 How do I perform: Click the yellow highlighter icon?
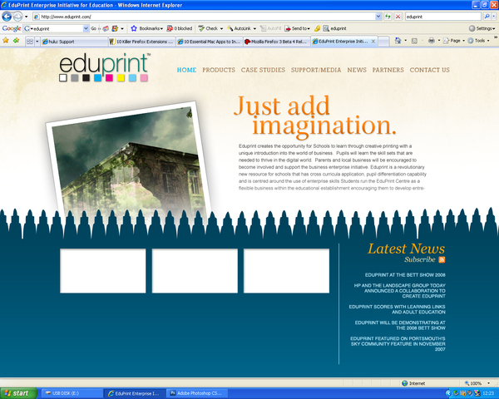pyautogui.click(x=317, y=28)
